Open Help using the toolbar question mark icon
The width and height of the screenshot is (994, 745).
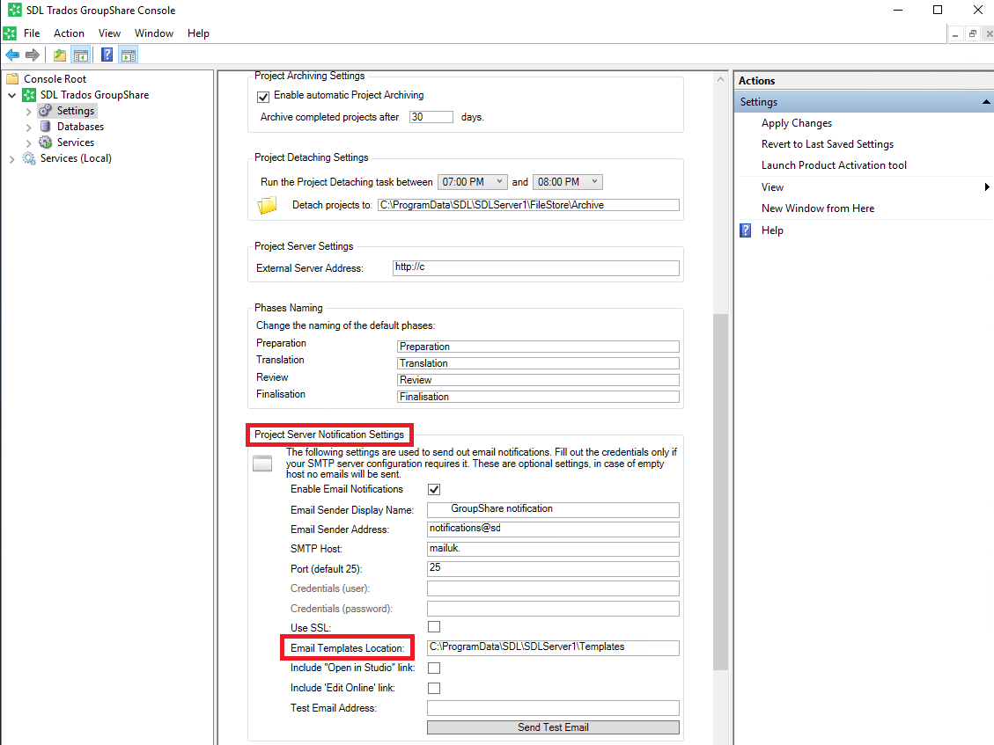pyautogui.click(x=107, y=54)
